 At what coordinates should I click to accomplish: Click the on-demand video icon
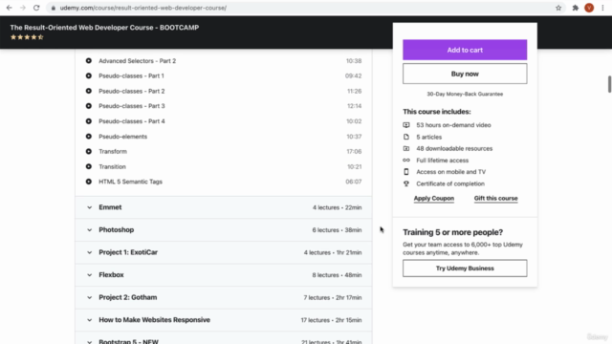(406, 125)
